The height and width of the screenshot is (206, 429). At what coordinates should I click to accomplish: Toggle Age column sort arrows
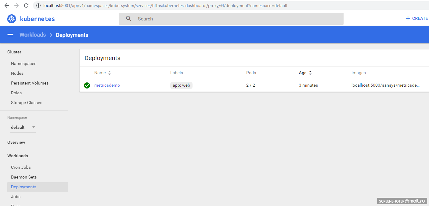pos(310,73)
